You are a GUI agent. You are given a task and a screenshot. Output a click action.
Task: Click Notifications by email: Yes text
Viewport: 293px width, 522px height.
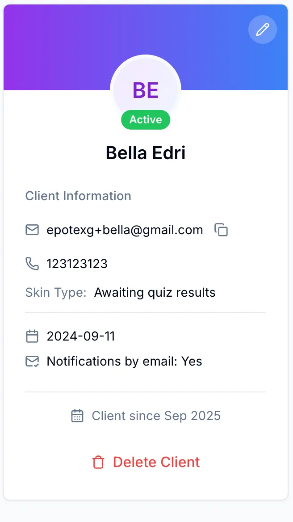(124, 361)
